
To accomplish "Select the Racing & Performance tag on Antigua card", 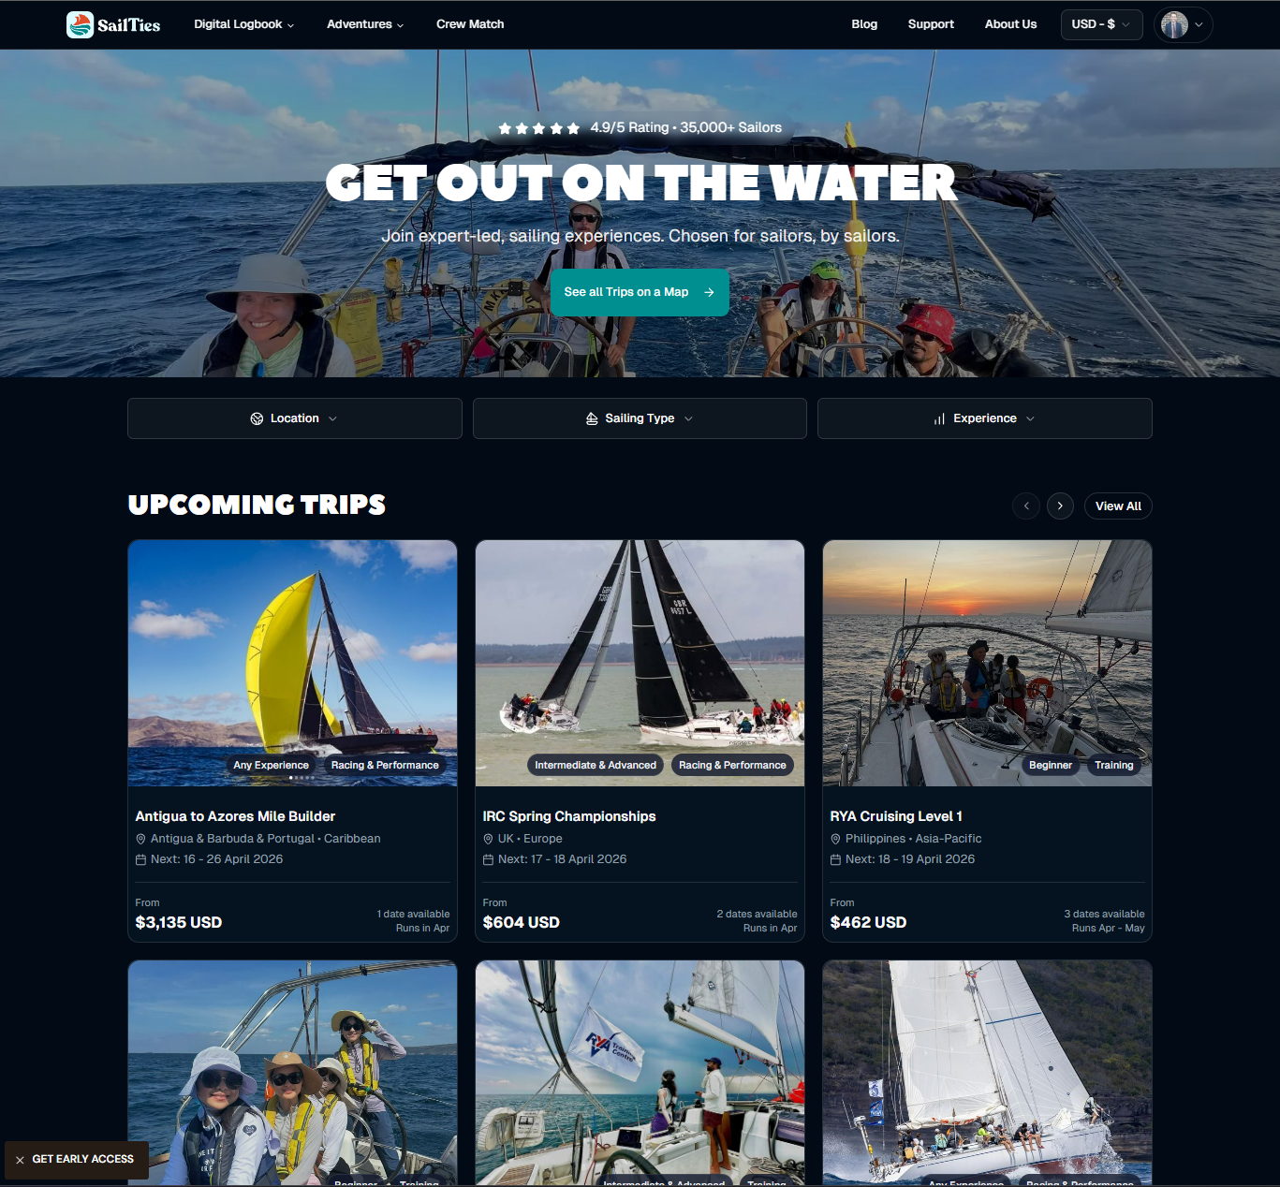I will [385, 765].
